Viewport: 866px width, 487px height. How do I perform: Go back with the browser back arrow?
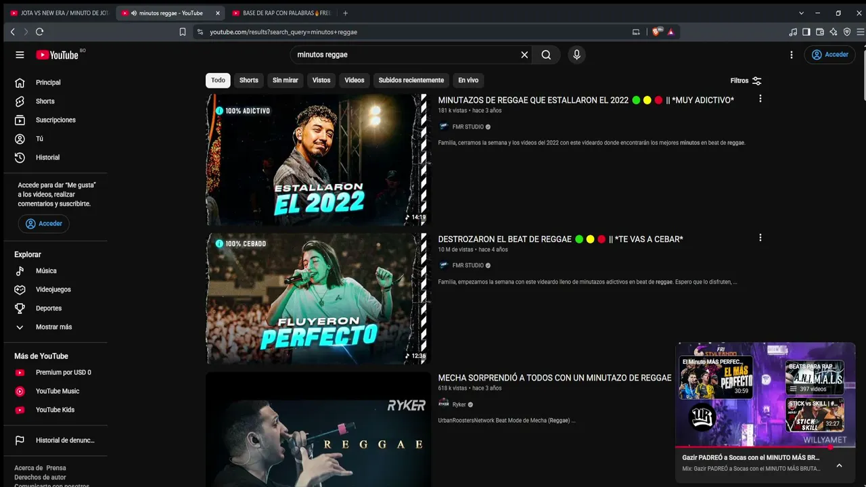click(x=12, y=32)
